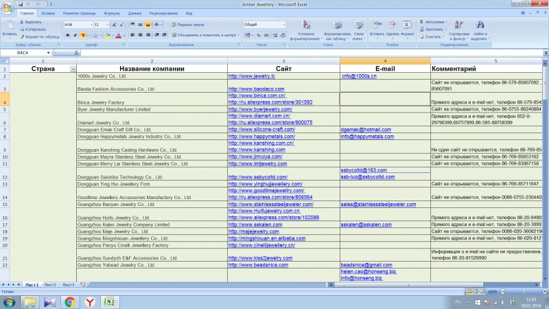Open the Общий number format dropdown

point(283,25)
